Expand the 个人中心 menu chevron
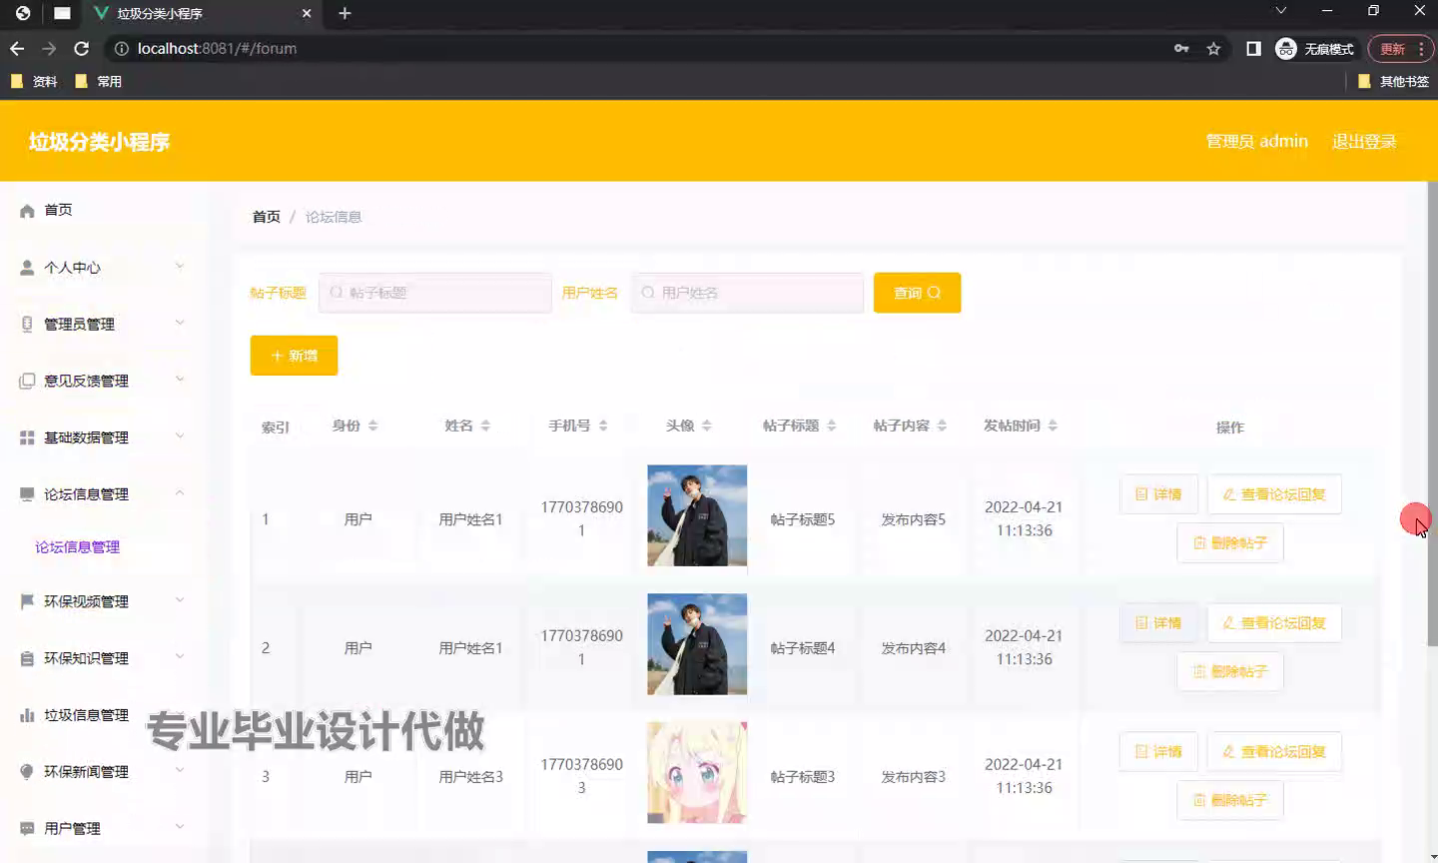The width and height of the screenshot is (1438, 863). click(180, 266)
